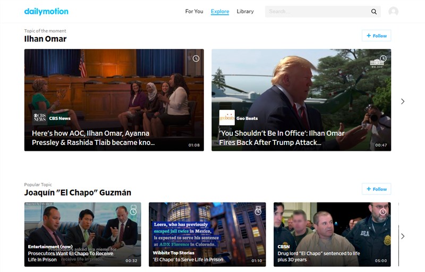
Task: Open the Ilhan Omar topic heading
Action: [x=45, y=39]
